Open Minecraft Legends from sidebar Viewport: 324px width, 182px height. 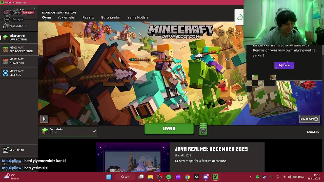(19, 73)
